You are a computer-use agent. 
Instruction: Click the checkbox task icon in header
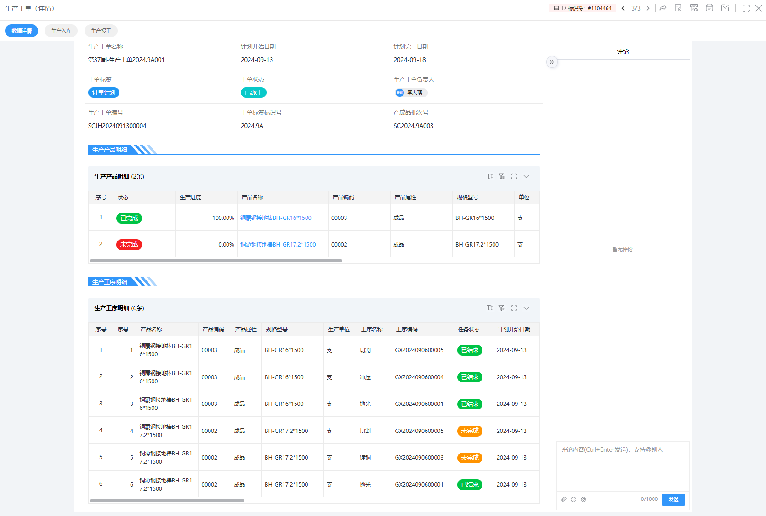tap(725, 8)
